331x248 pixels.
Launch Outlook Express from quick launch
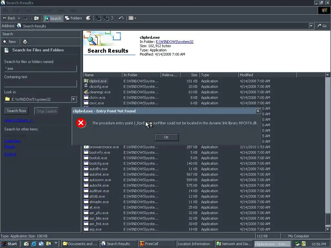coord(41,244)
